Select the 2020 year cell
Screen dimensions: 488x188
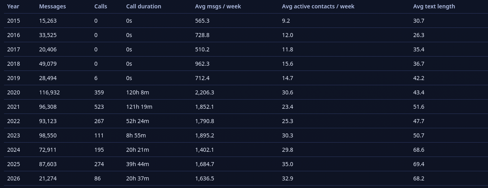pos(14,92)
